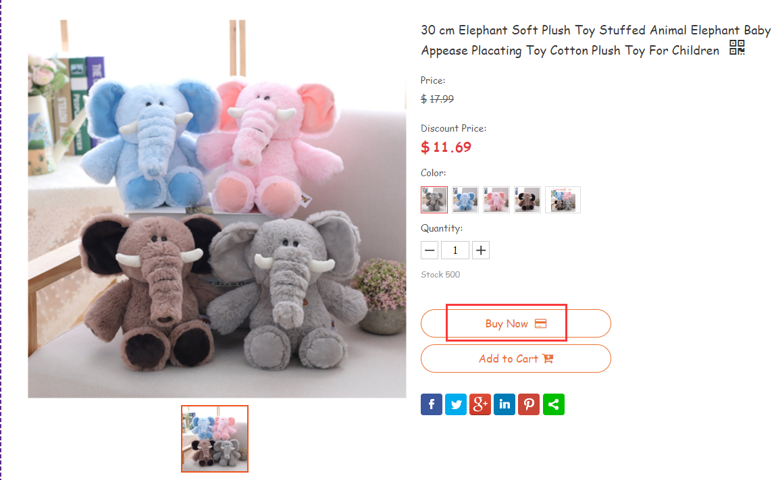Show the QR code beside the title
776x480 pixels.
click(737, 49)
